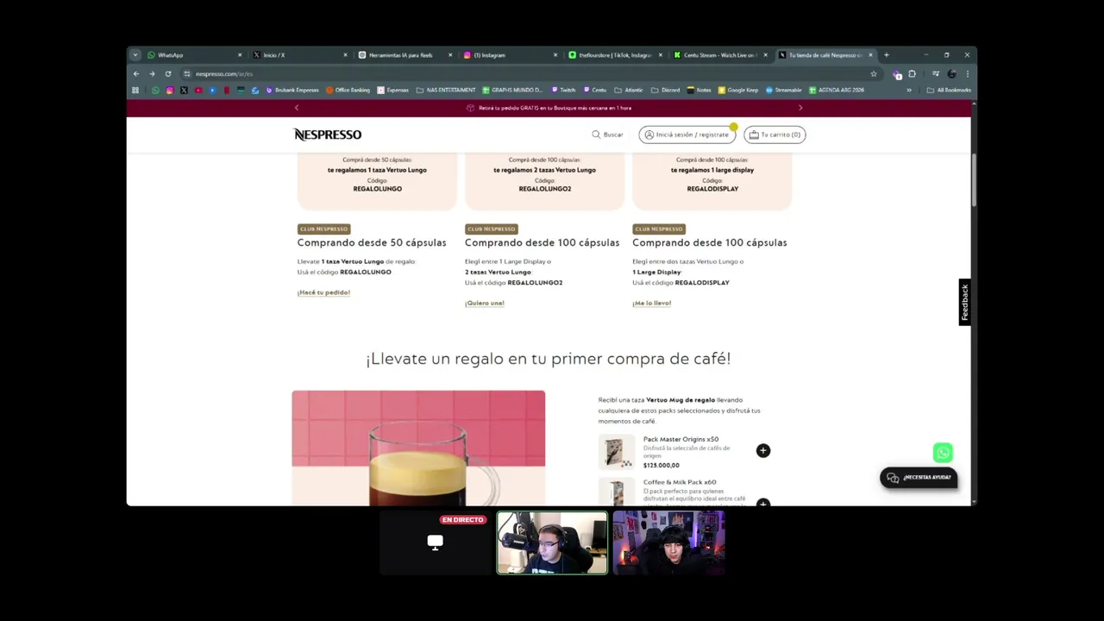Click the coffee mug promo image
Image resolution: width=1104 pixels, height=621 pixels.
[418, 448]
